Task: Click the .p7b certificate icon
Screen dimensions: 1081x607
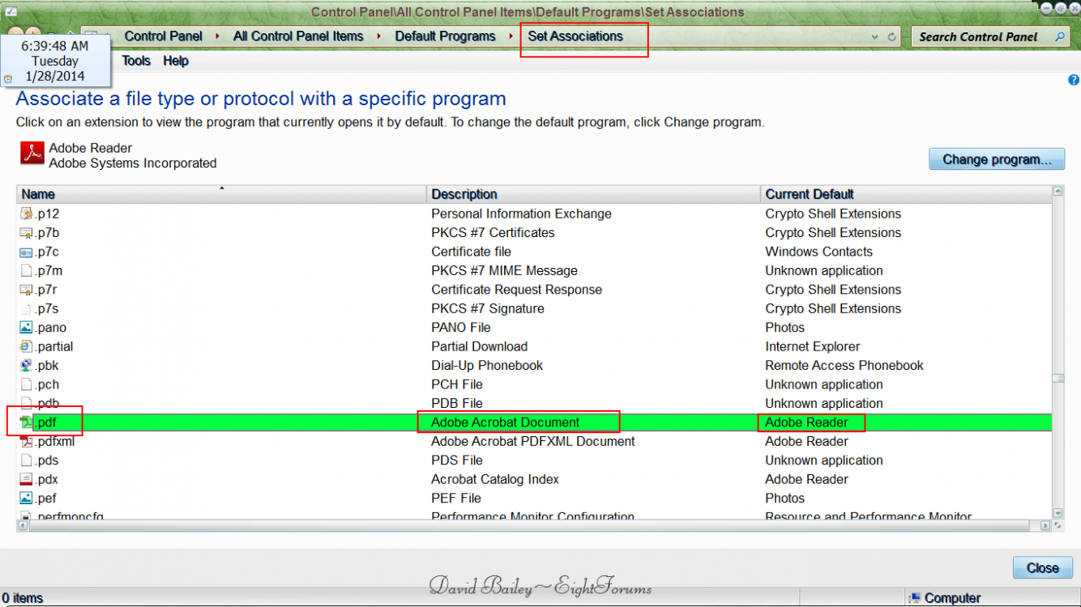Action: click(x=26, y=233)
